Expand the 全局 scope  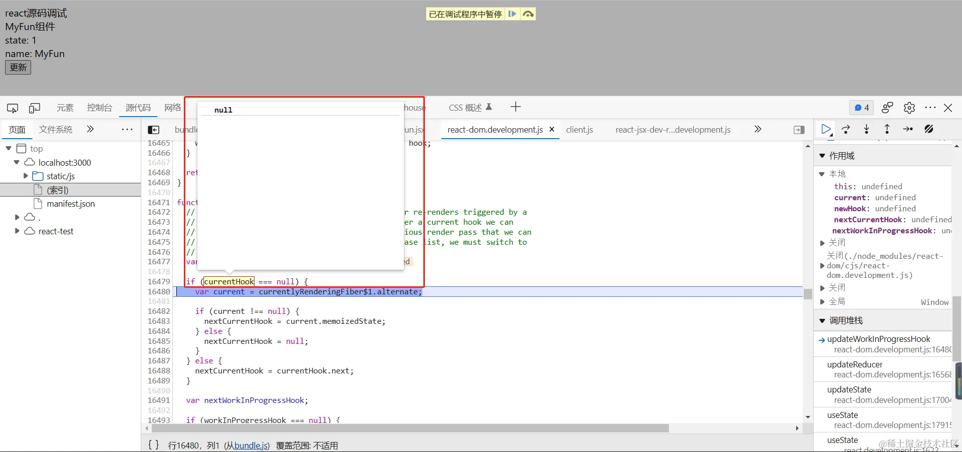822,301
